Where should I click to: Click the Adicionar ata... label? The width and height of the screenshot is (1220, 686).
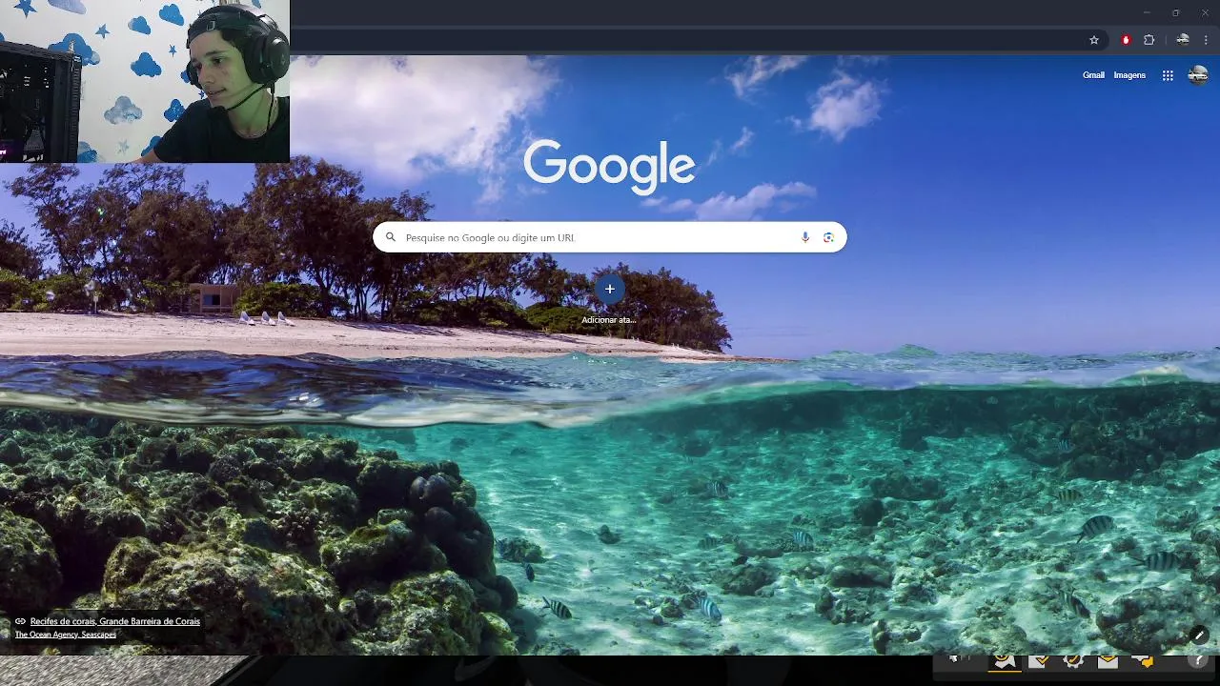pyautogui.click(x=609, y=320)
